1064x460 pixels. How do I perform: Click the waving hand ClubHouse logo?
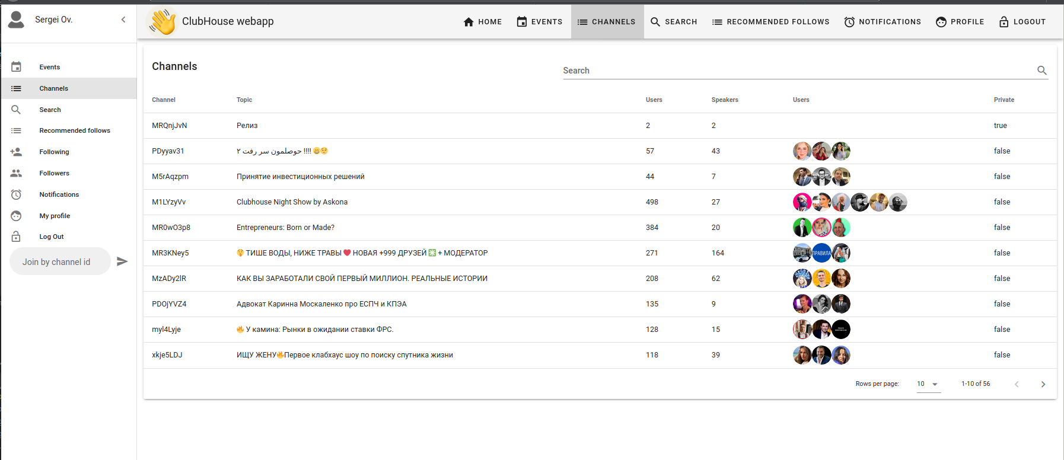click(163, 22)
